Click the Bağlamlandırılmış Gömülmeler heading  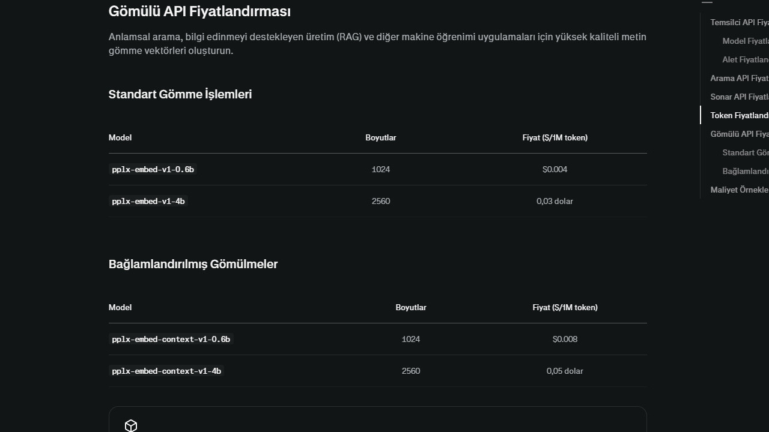pos(193,264)
